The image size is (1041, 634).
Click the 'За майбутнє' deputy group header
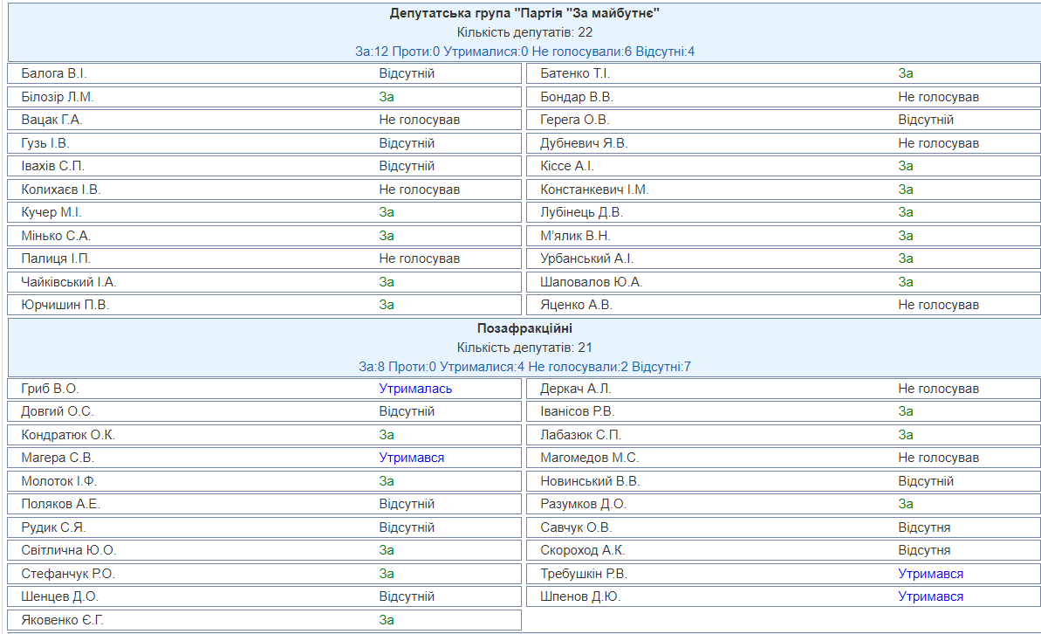point(524,13)
